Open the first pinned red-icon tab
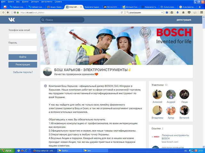The width and height of the screenshot is (205, 153). click(5, 7)
